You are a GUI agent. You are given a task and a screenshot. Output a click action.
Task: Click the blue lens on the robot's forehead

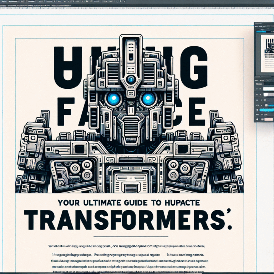[x=131, y=80]
